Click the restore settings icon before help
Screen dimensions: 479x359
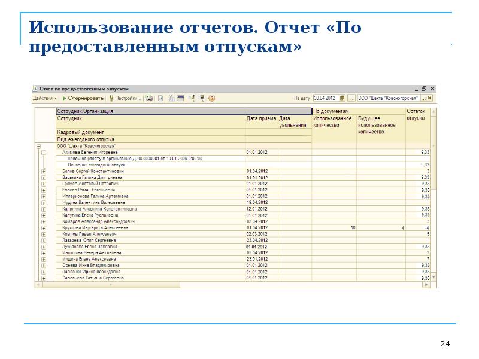201,98
